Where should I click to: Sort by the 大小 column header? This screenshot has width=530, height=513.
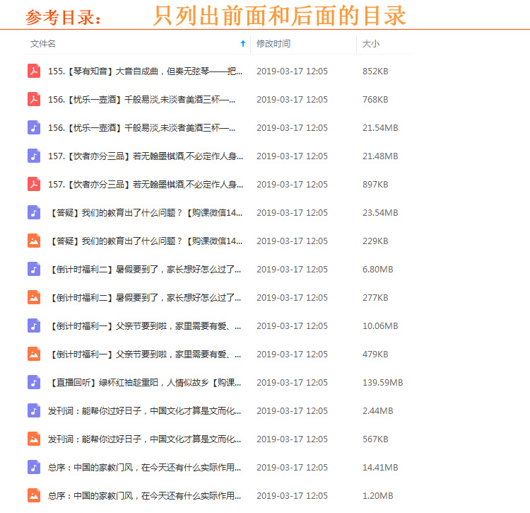370,44
